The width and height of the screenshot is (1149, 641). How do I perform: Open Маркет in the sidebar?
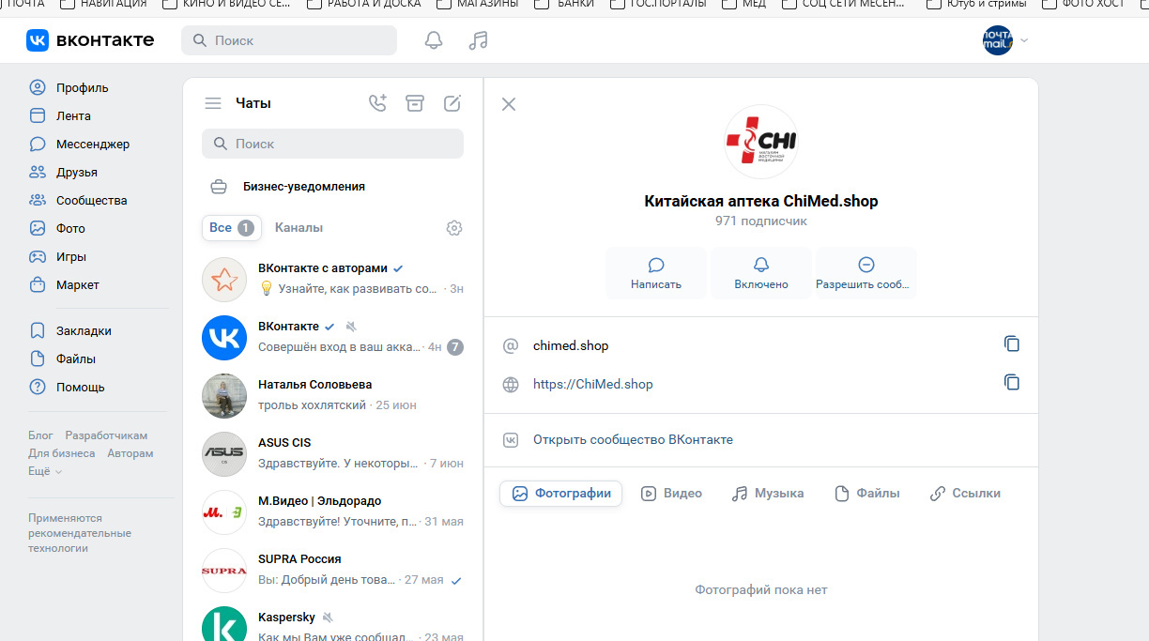tap(78, 285)
